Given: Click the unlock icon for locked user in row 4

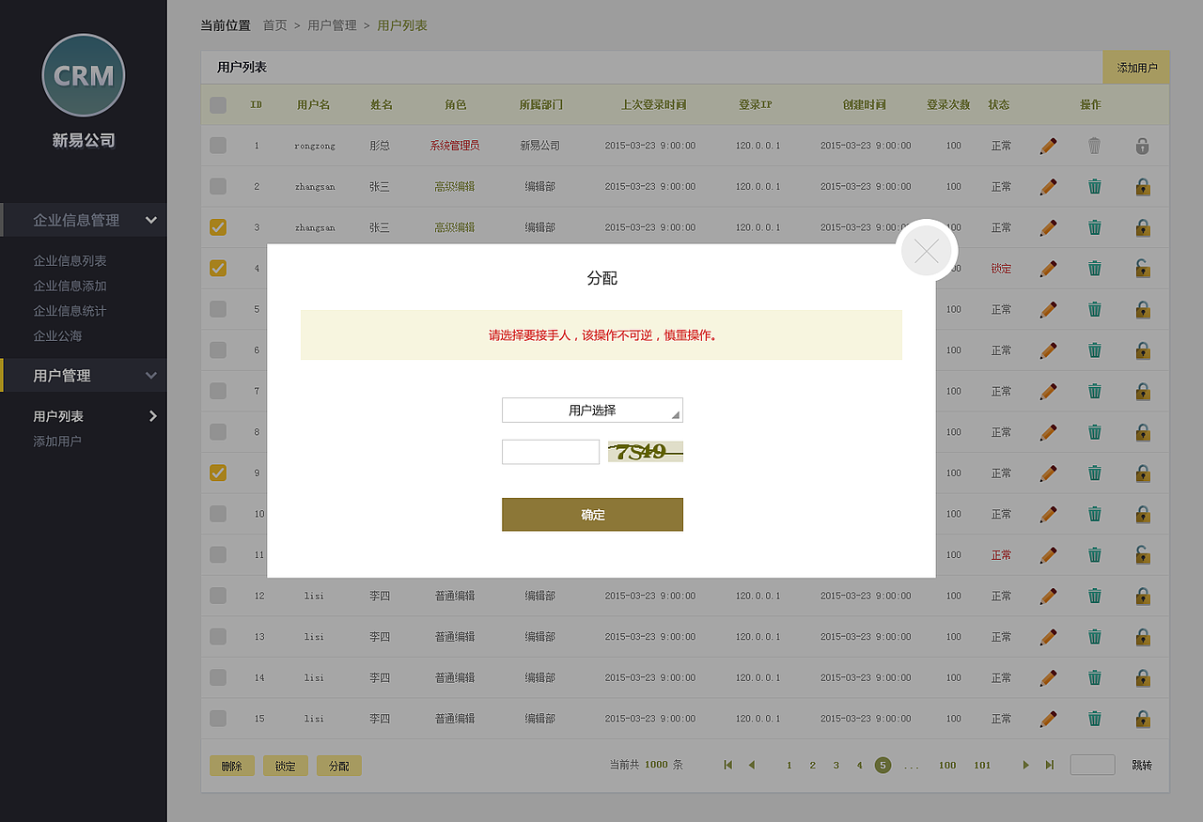Looking at the screenshot, I should (1143, 268).
